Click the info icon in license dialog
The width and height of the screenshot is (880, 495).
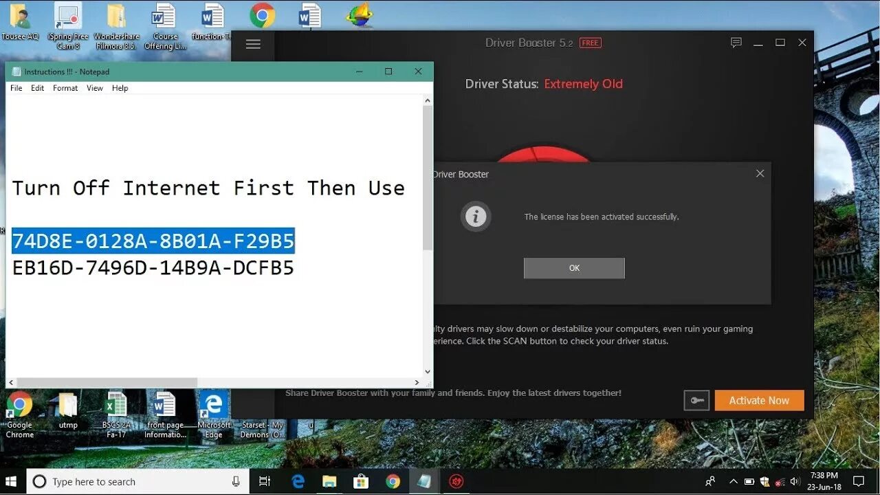(476, 217)
